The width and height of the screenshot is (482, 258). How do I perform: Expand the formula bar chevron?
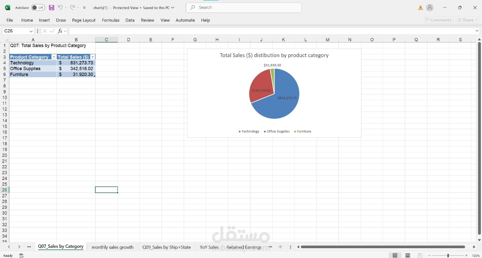[x=477, y=31]
